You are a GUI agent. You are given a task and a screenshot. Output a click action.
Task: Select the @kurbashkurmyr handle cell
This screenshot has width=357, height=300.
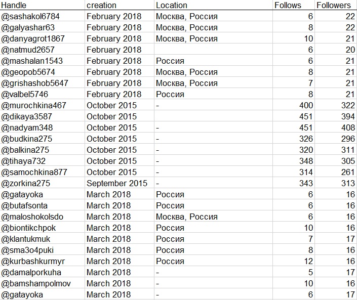[x=33, y=261]
